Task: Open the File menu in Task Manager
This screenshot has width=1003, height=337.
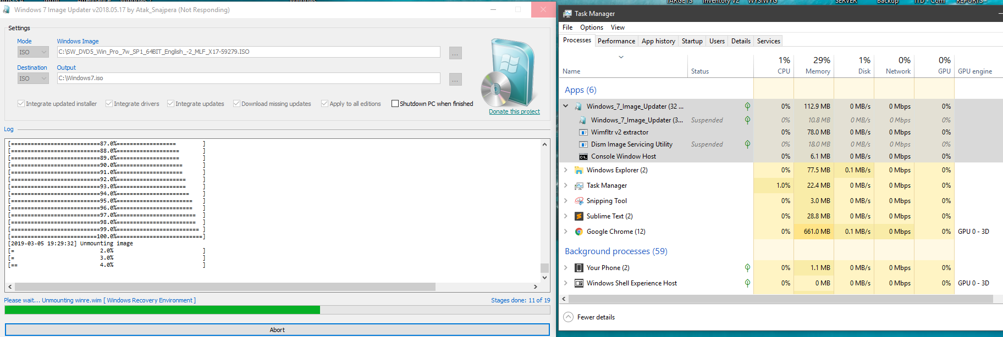Action: coord(567,27)
